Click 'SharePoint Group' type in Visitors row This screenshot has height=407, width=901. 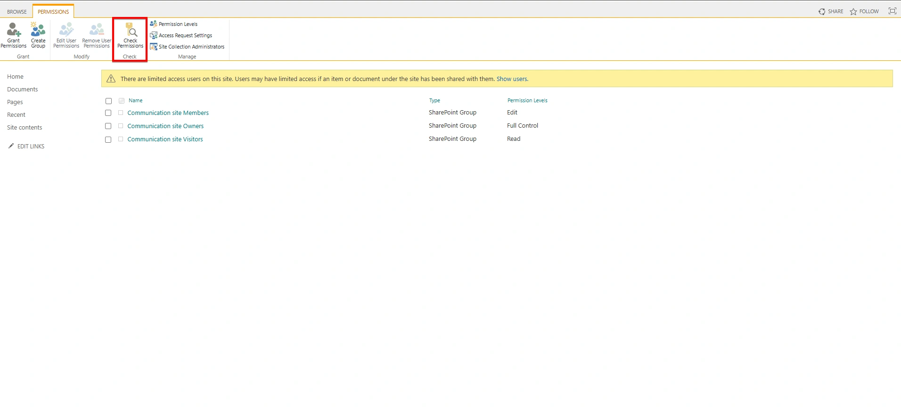pyautogui.click(x=452, y=138)
